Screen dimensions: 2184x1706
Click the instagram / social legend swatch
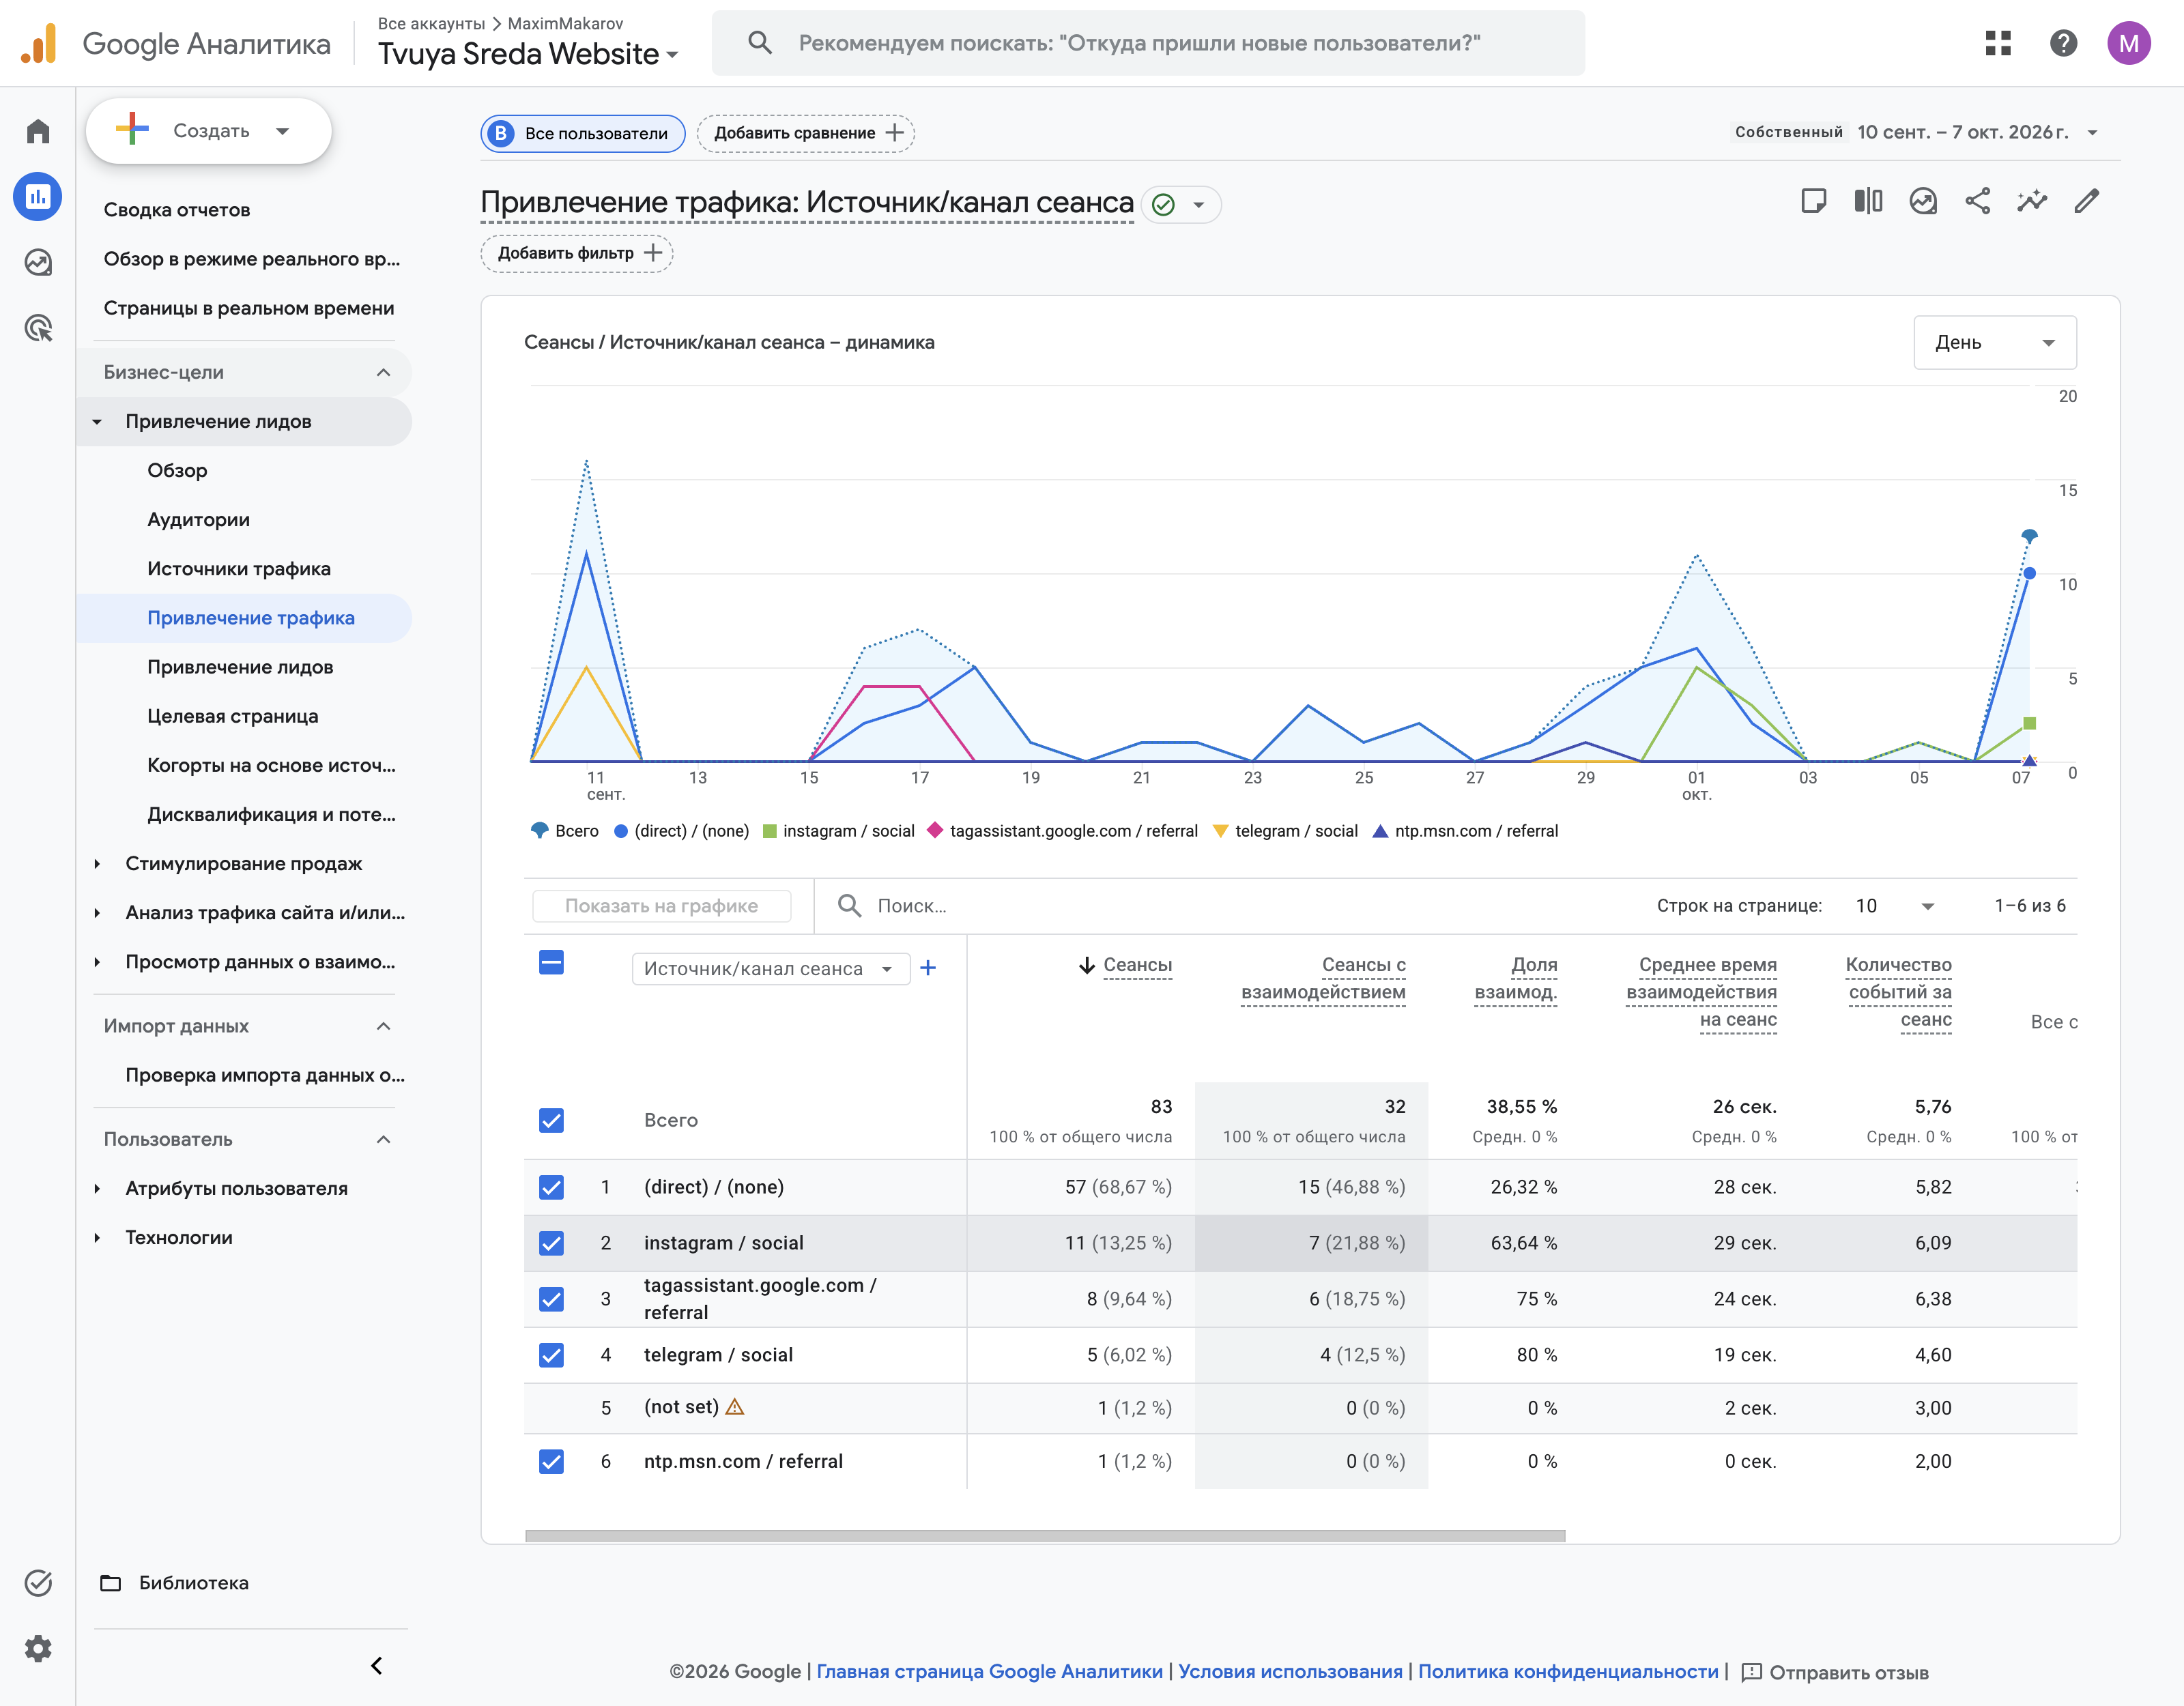(x=770, y=830)
